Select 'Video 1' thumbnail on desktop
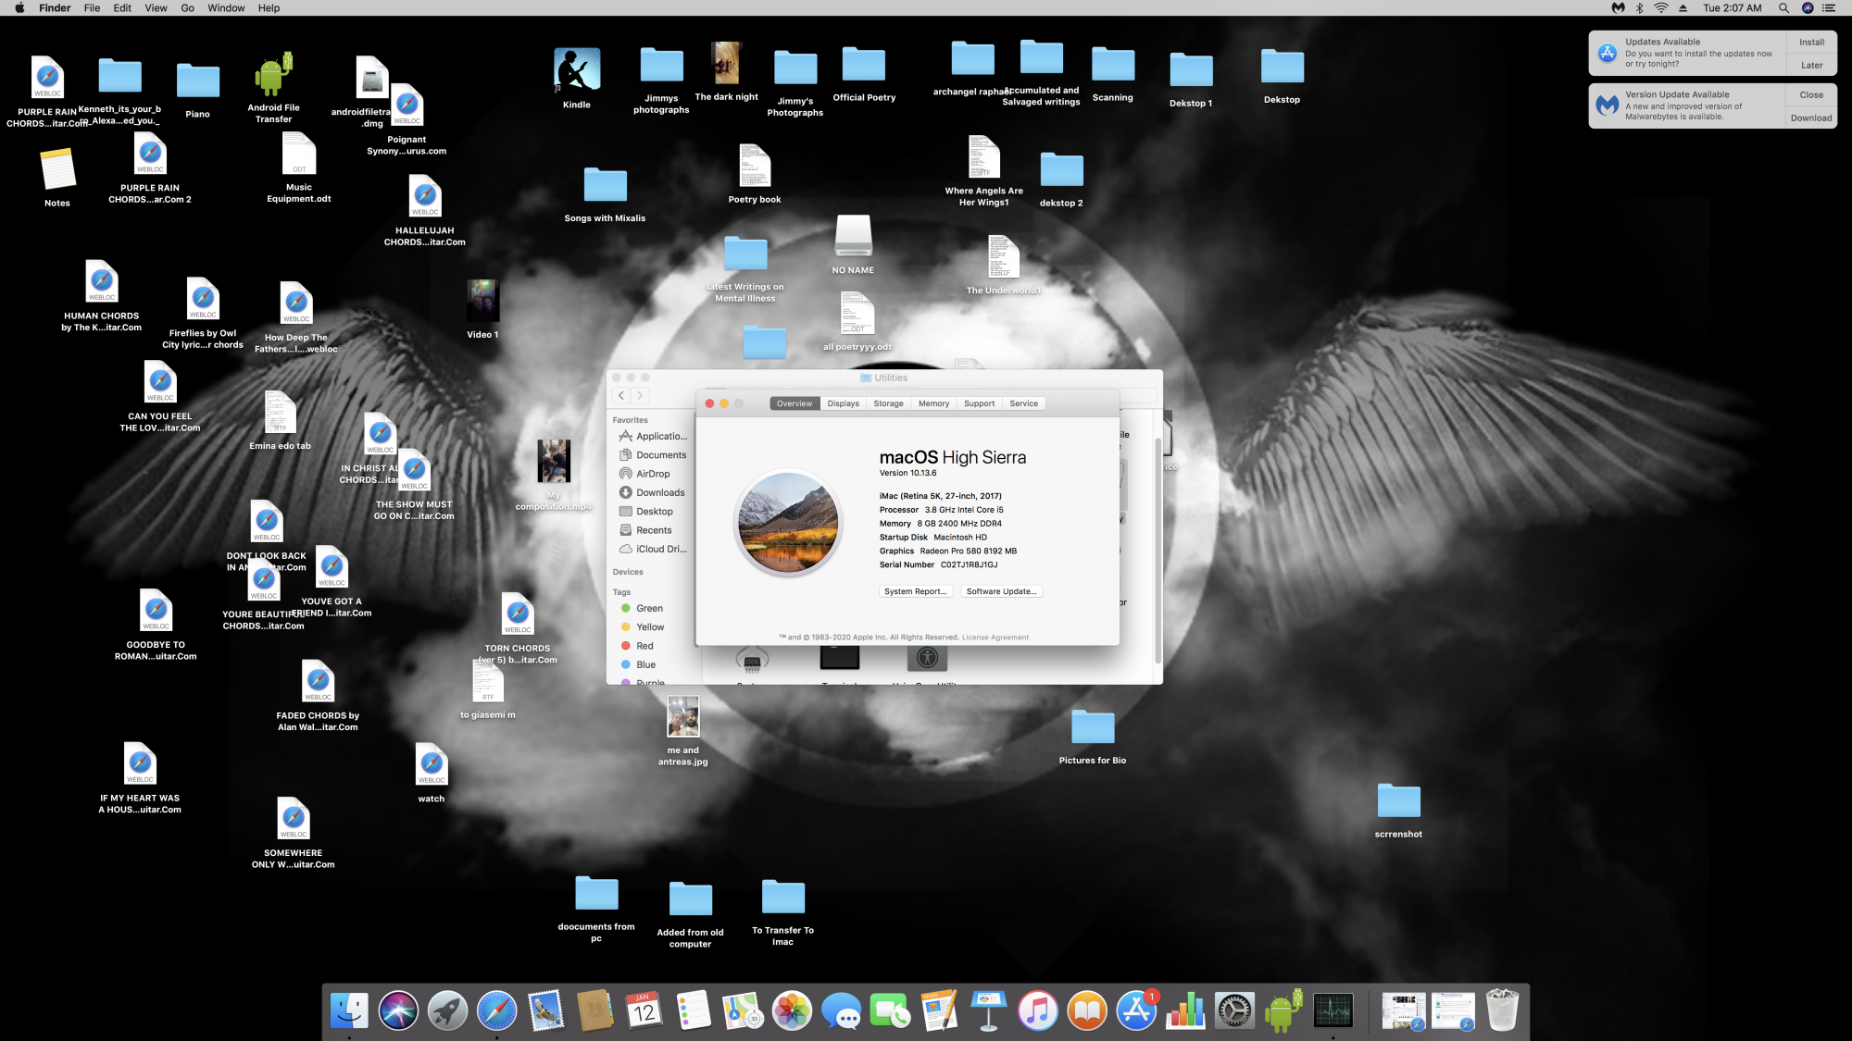This screenshot has width=1852, height=1041. pyautogui.click(x=482, y=301)
